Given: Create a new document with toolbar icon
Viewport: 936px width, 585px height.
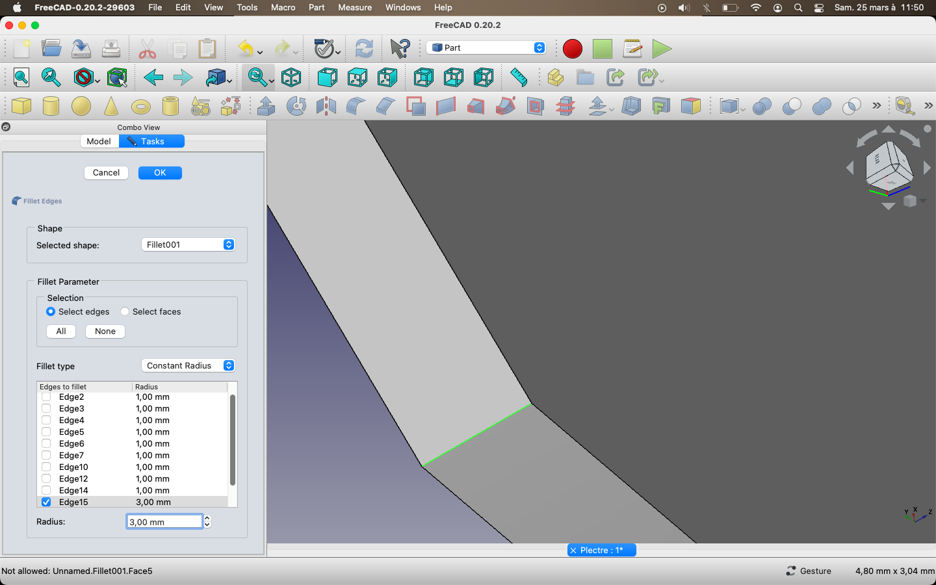Looking at the screenshot, I should coord(21,49).
